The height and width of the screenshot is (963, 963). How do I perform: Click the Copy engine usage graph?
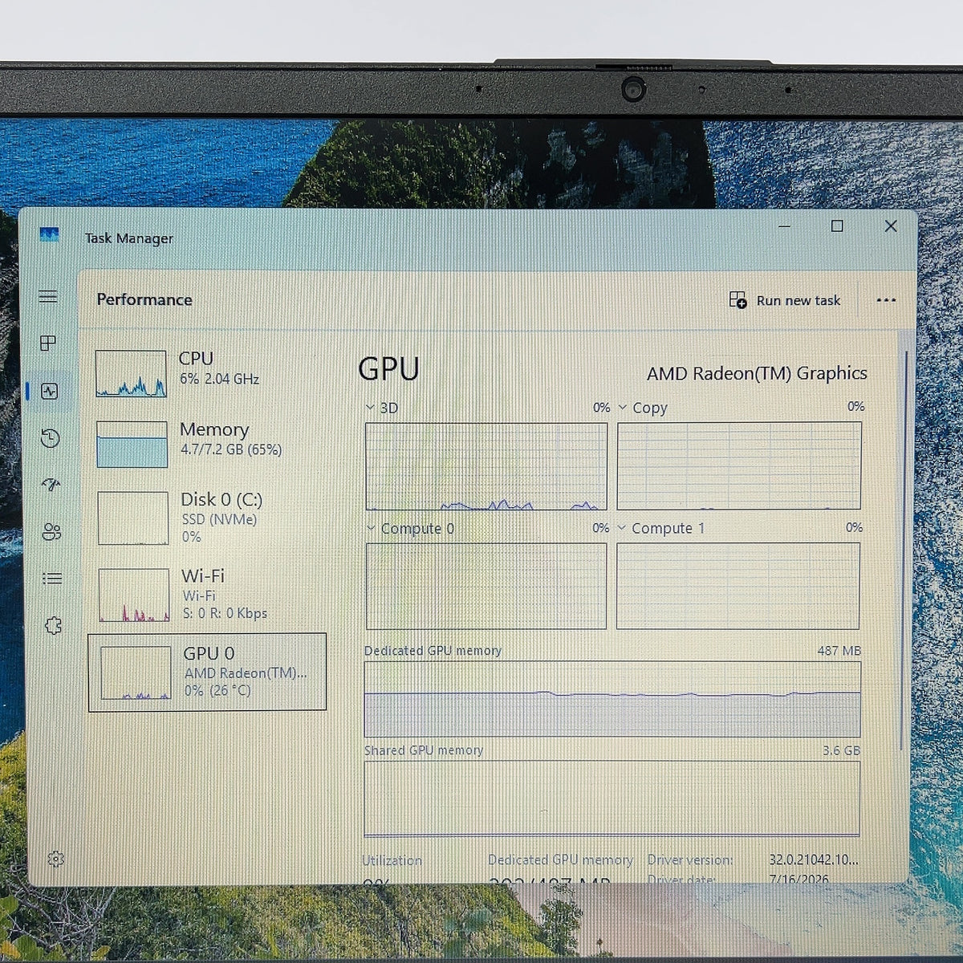739,465
